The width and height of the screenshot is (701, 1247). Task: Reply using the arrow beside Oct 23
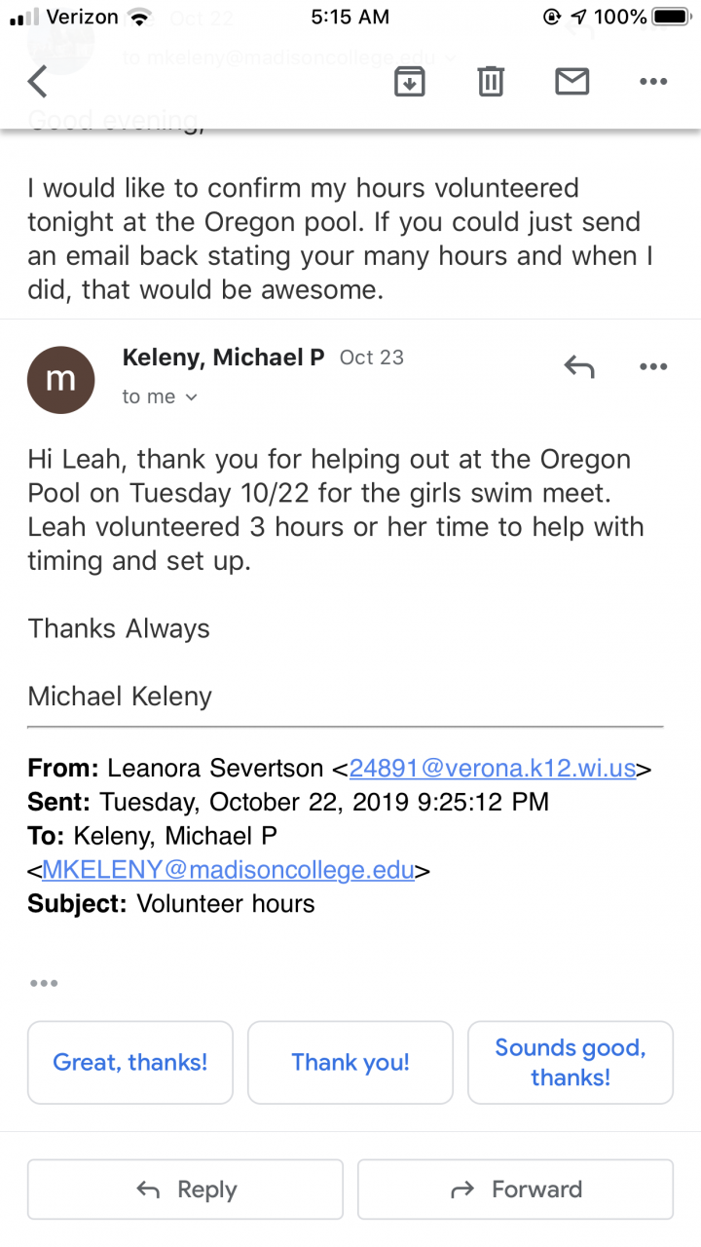click(x=579, y=366)
